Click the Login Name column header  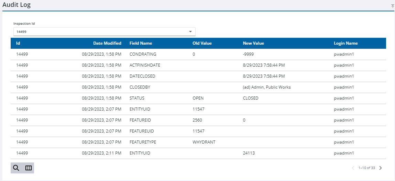[x=345, y=43]
